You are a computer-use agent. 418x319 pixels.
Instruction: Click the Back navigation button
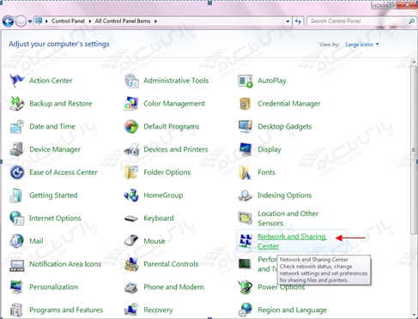point(8,21)
